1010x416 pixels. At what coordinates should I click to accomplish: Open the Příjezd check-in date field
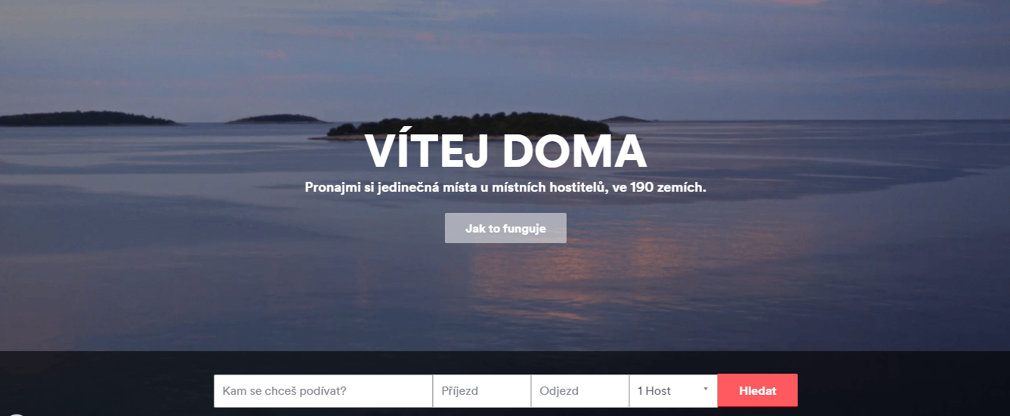coord(482,391)
